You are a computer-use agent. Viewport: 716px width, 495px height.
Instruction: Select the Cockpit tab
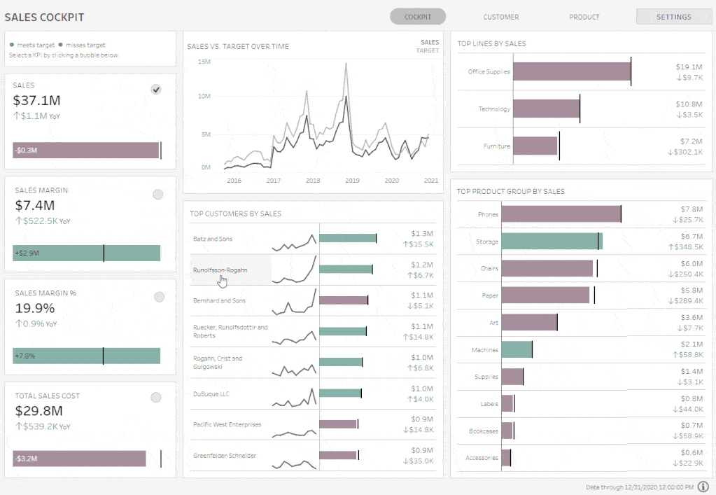pyautogui.click(x=418, y=17)
